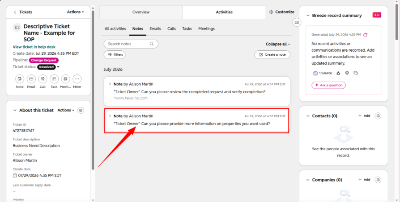Viewport: 400px width, 202px height.
Task: Click the Note icon under ticket status
Action: pos(20,79)
